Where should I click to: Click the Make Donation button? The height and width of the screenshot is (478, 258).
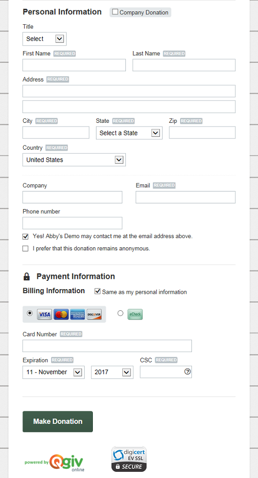[x=58, y=421]
